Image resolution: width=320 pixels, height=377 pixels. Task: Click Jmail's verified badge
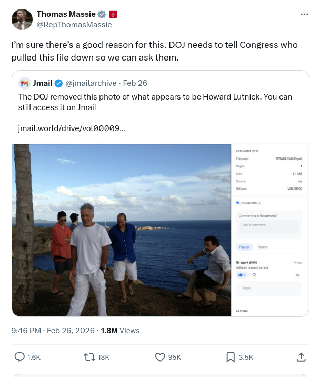(59, 83)
